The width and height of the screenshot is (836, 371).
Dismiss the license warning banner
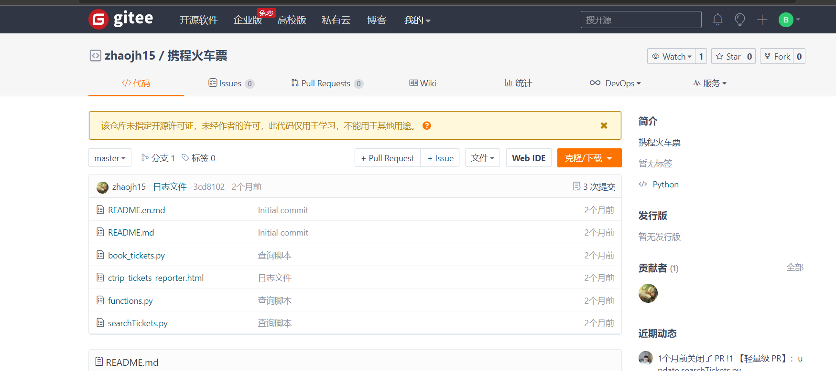[x=604, y=125]
